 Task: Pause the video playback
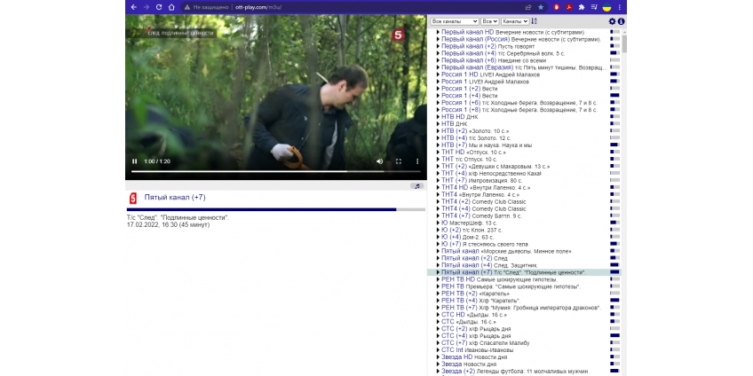click(134, 161)
